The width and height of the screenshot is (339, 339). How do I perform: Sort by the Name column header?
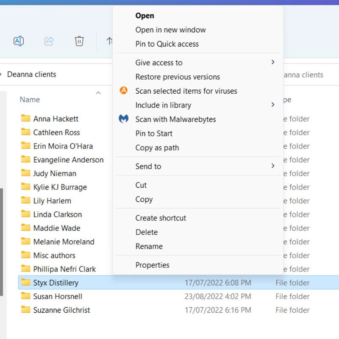(x=30, y=100)
